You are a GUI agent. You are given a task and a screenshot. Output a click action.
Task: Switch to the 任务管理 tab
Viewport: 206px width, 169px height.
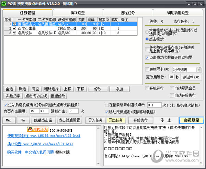[x=27, y=13]
